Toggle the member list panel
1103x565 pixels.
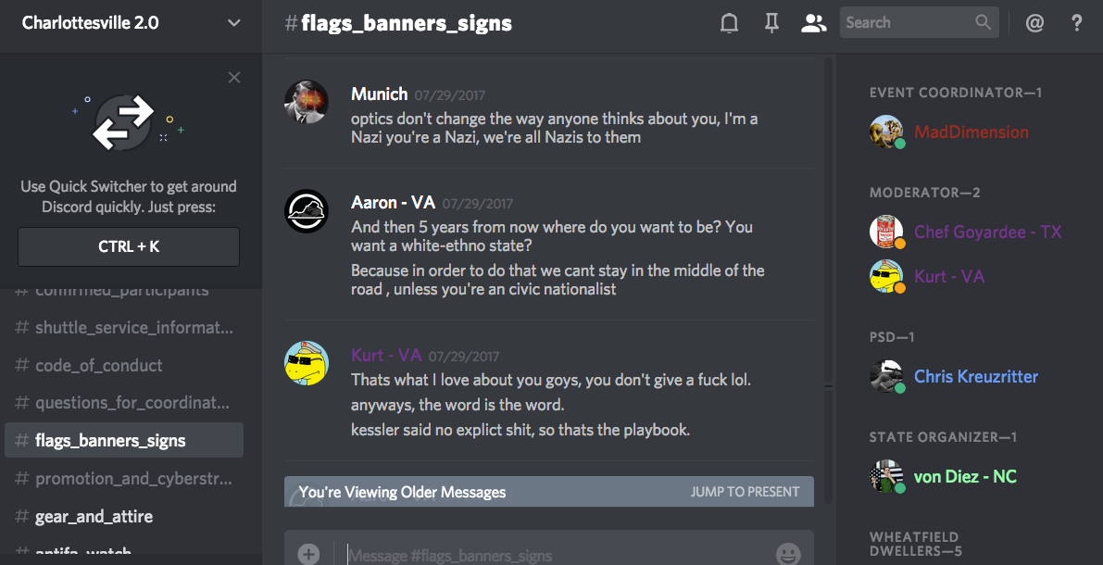click(813, 23)
